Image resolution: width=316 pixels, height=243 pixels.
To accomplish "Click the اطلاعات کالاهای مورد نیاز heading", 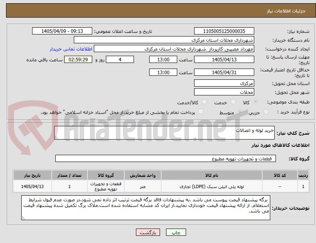I will pyautogui.click(x=280, y=145).
